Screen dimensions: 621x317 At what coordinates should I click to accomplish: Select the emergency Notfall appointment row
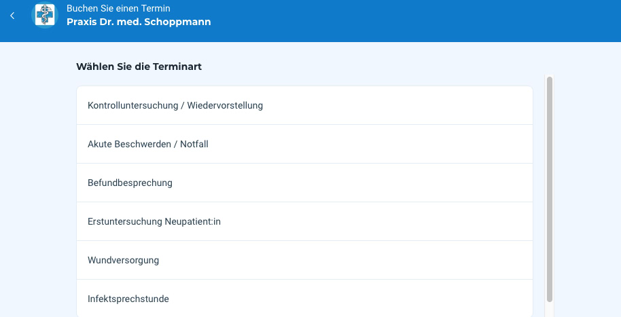pyautogui.click(x=304, y=144)
